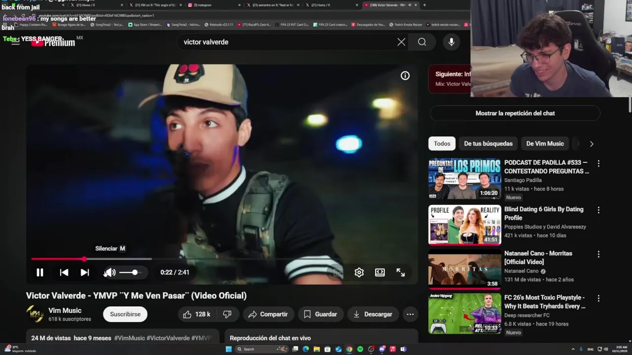Dislike the video with thumbs down
The height and width of the screenshot is (355, 632).
pos(228,314)
